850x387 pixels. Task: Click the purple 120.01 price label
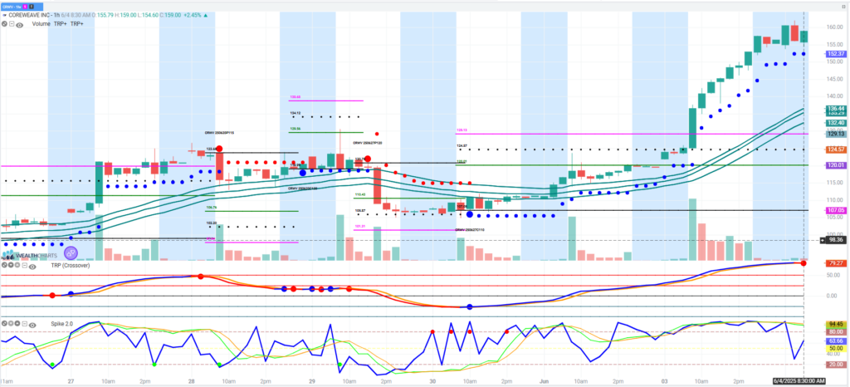click(x=835, y=164)
